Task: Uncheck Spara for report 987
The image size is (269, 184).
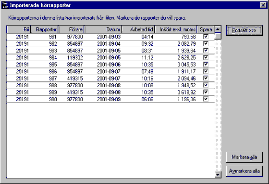Action: coord(206,78)
